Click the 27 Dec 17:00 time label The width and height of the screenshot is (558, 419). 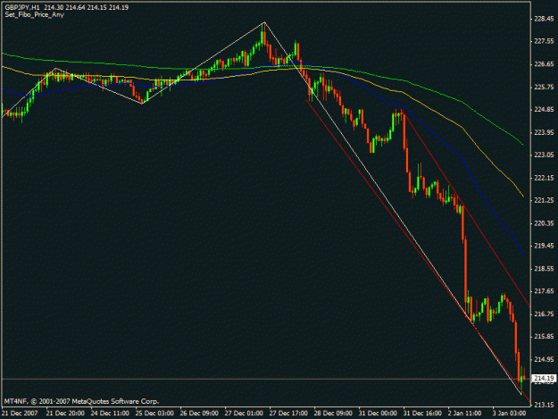click(x=288, y=414)
